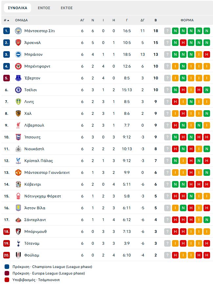Switch to the ΕΚΤΟΣ tab
This screenshot has width=213, height=286.
pos(67,8)
